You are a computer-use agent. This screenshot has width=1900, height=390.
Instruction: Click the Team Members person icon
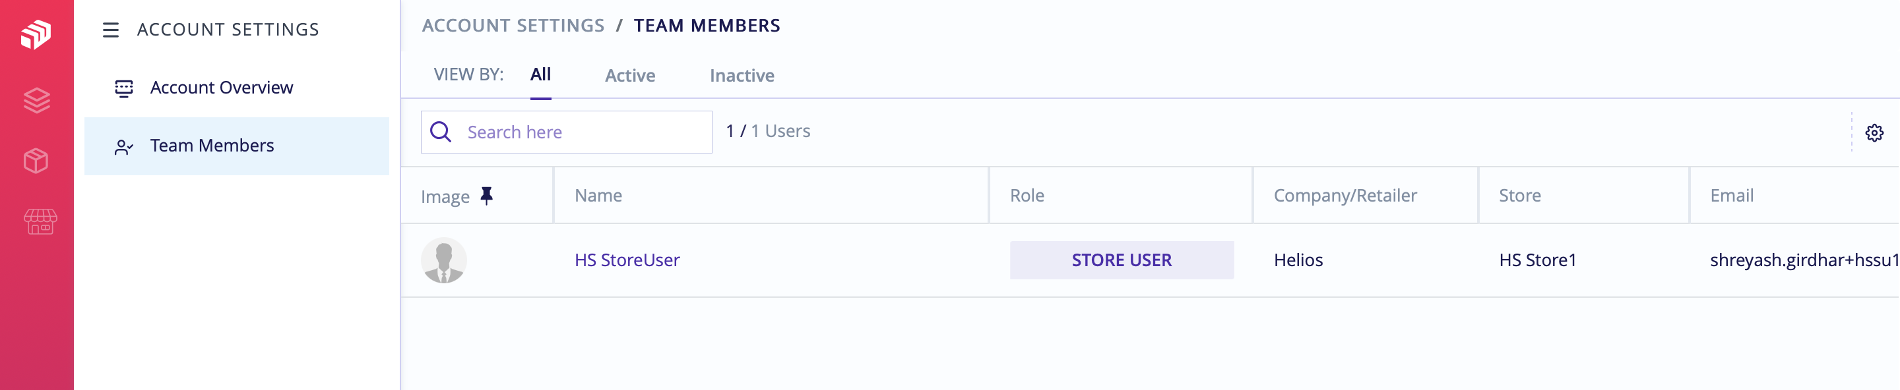point(124,146)
